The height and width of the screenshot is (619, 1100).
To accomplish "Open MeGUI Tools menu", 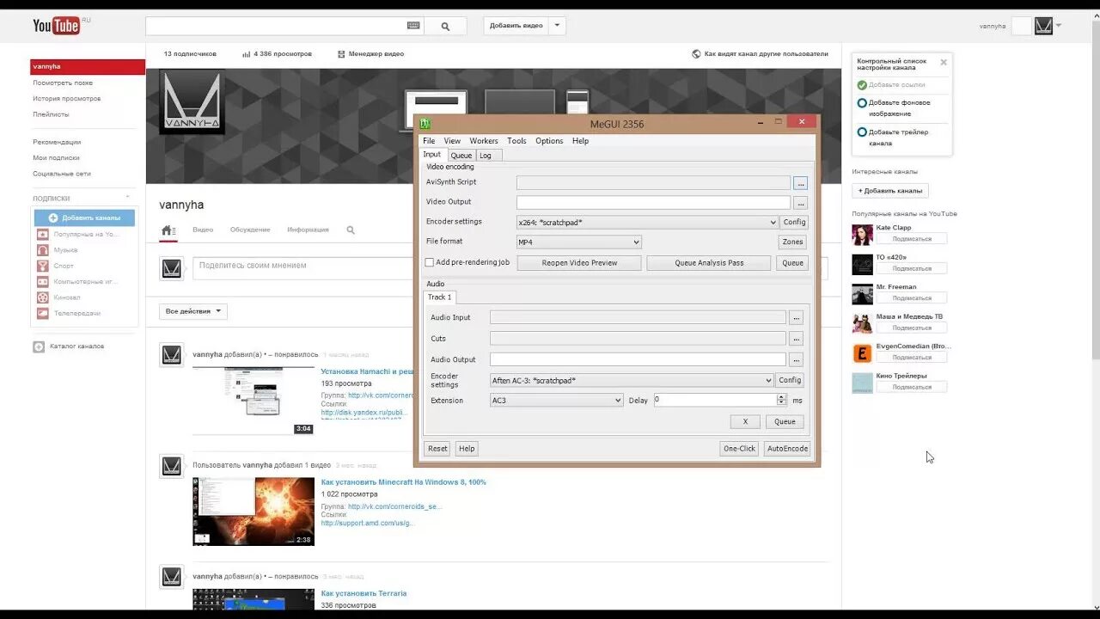I will [x=516, y=141].
